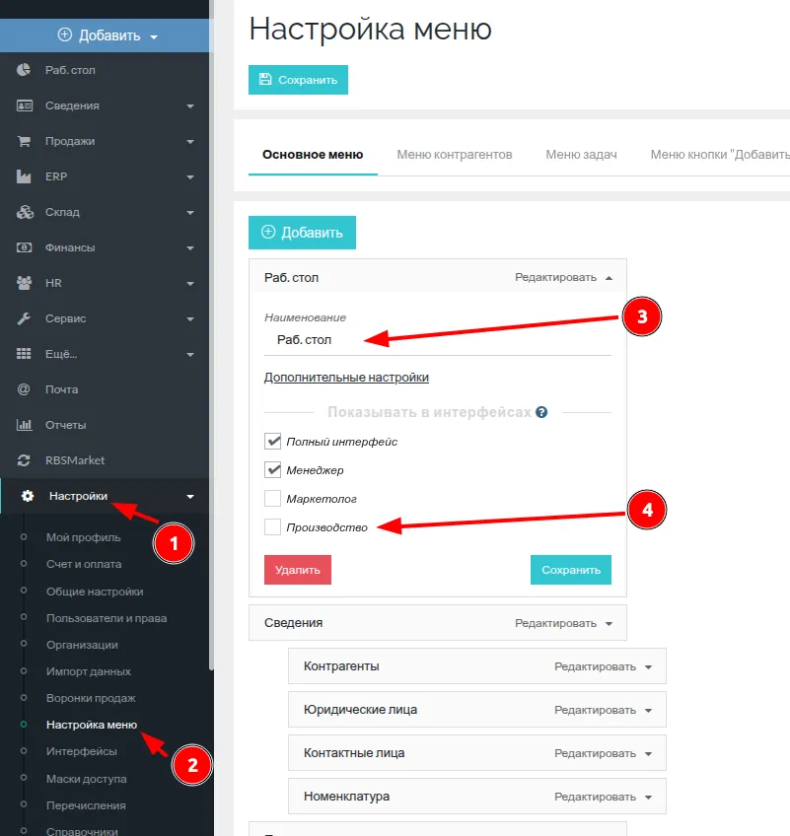Screen dimensions: 790x836
Task: Click the pie chart icon beside Раб. стол
Action: 25,70
